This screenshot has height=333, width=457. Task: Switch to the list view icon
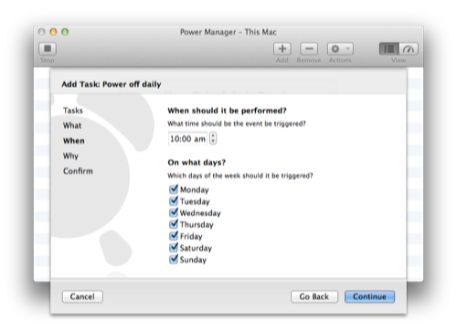click(x=388, y=48)
